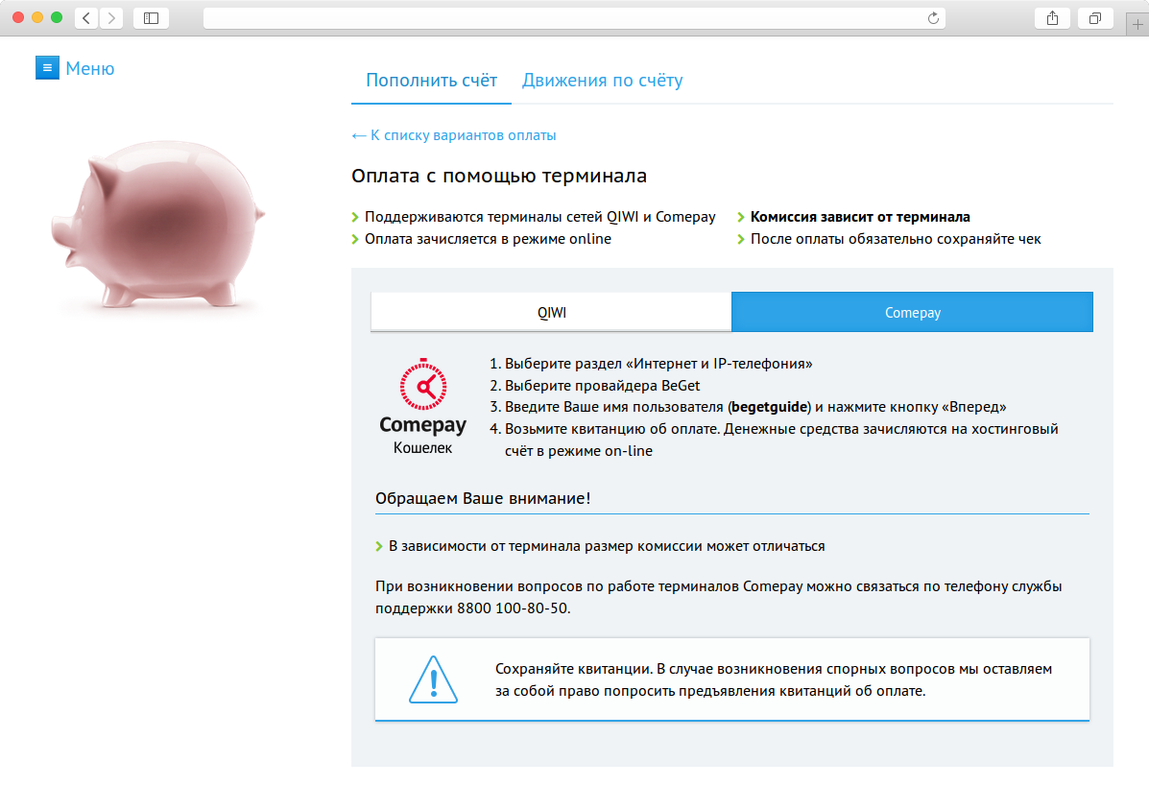Click the warning triangle icon

coord(433,679)
